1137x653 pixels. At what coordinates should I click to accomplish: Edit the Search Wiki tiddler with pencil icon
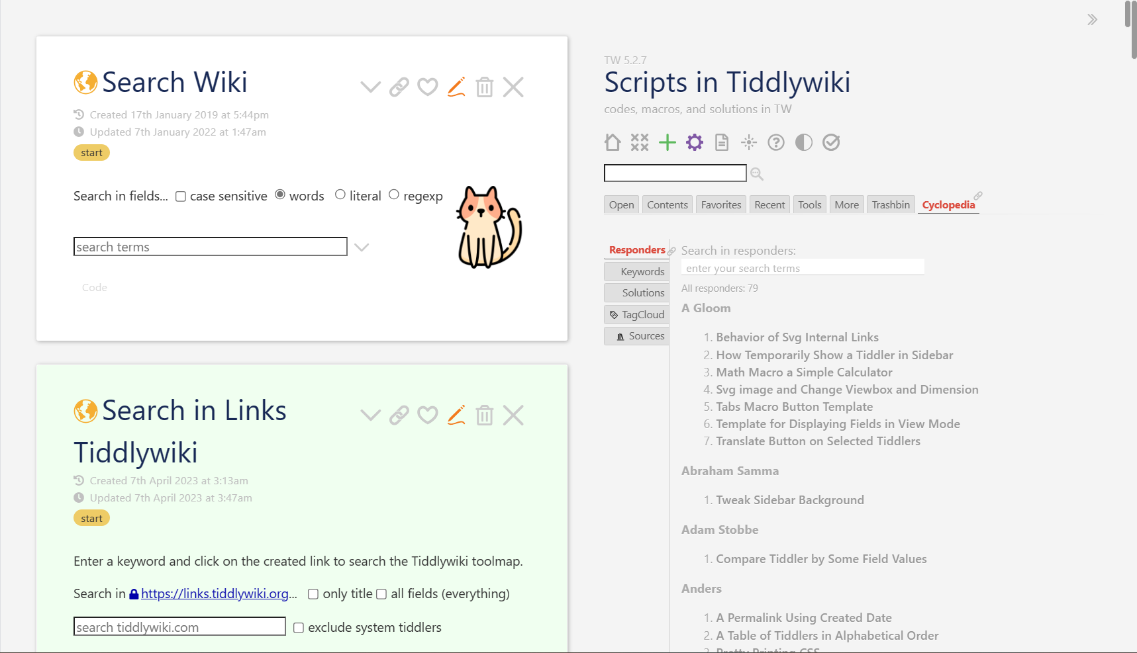pos(456,87)
